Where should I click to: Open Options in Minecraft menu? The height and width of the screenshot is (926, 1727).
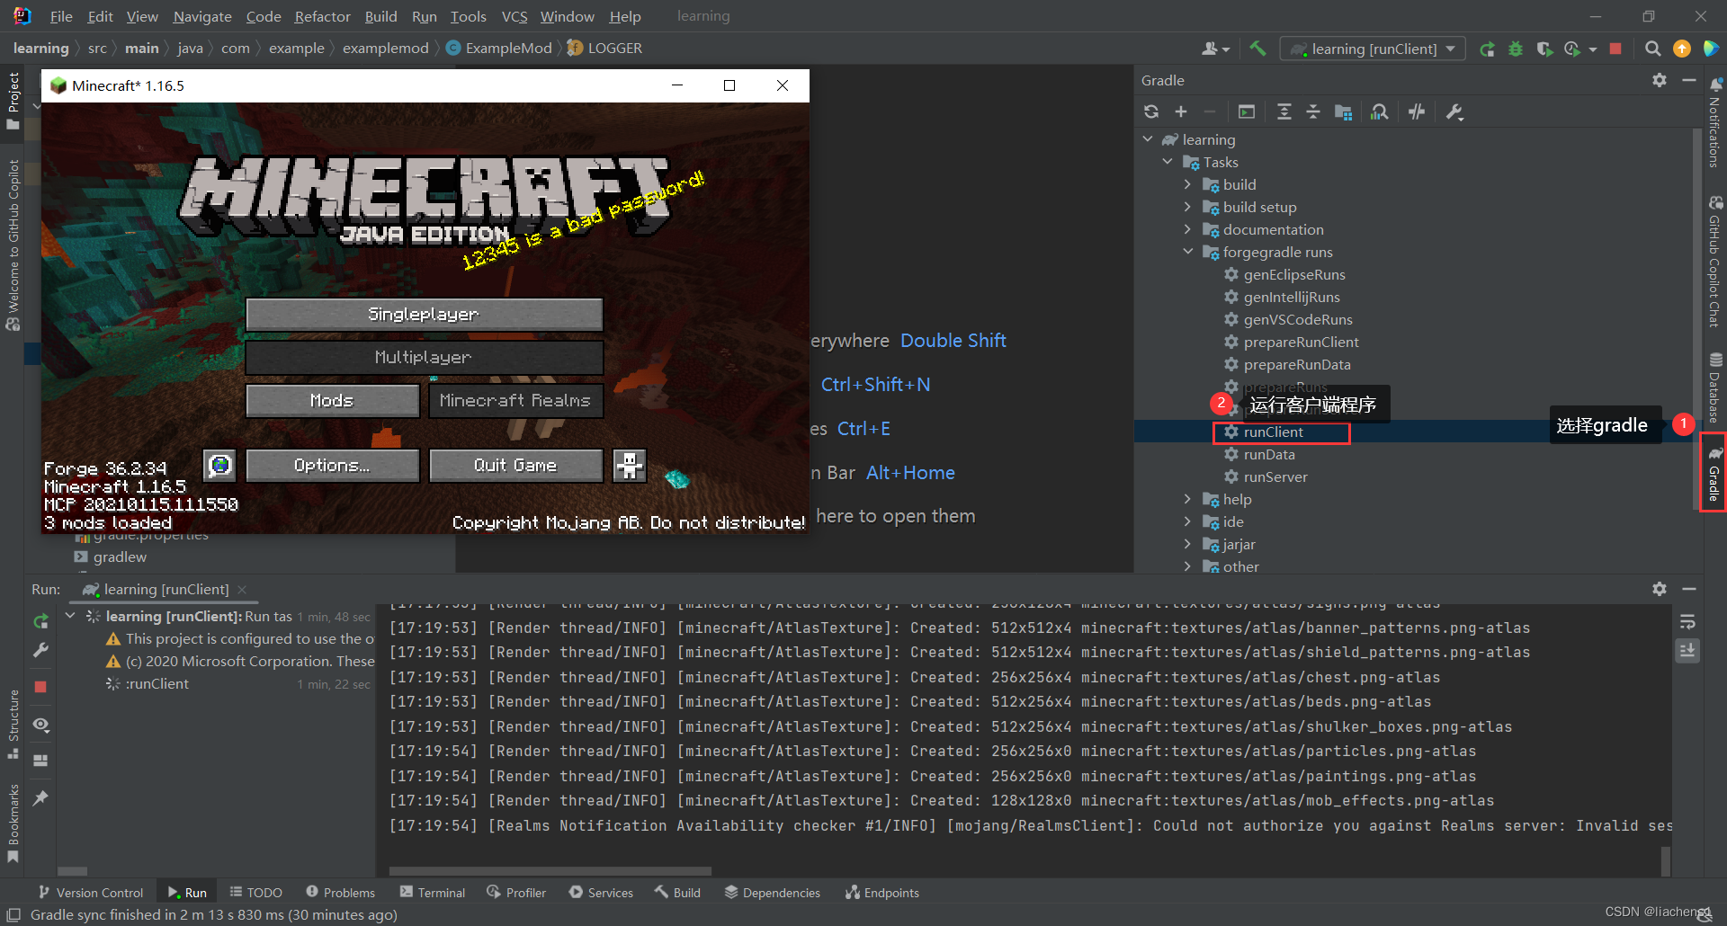tap(332, 466)
